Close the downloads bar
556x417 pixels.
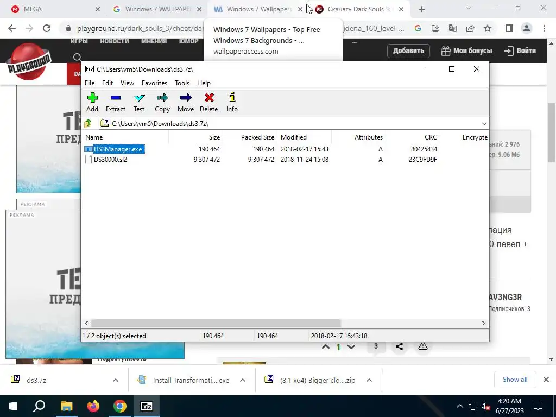[x=546, y=380]
